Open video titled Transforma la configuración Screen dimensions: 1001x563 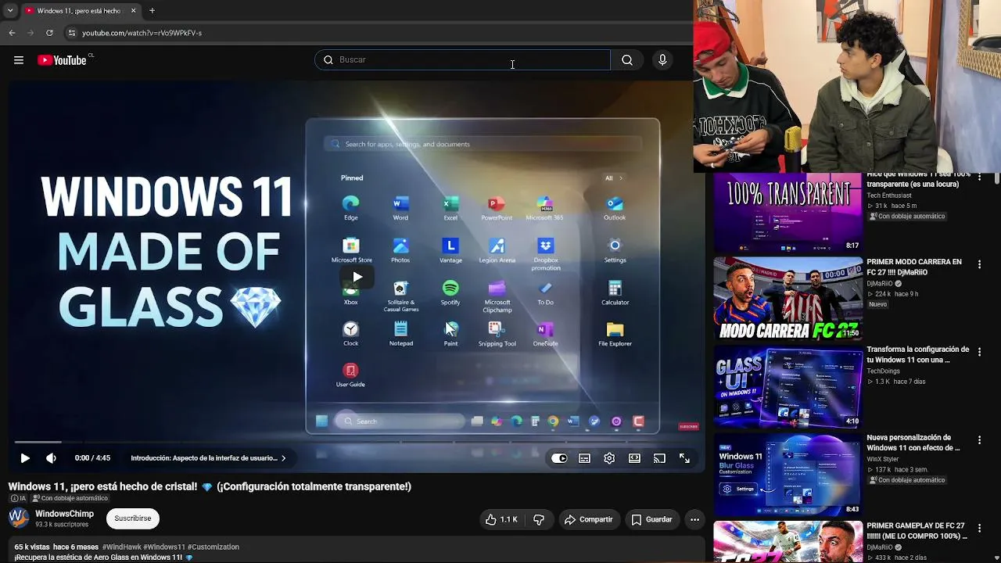[x=917, y=355]
